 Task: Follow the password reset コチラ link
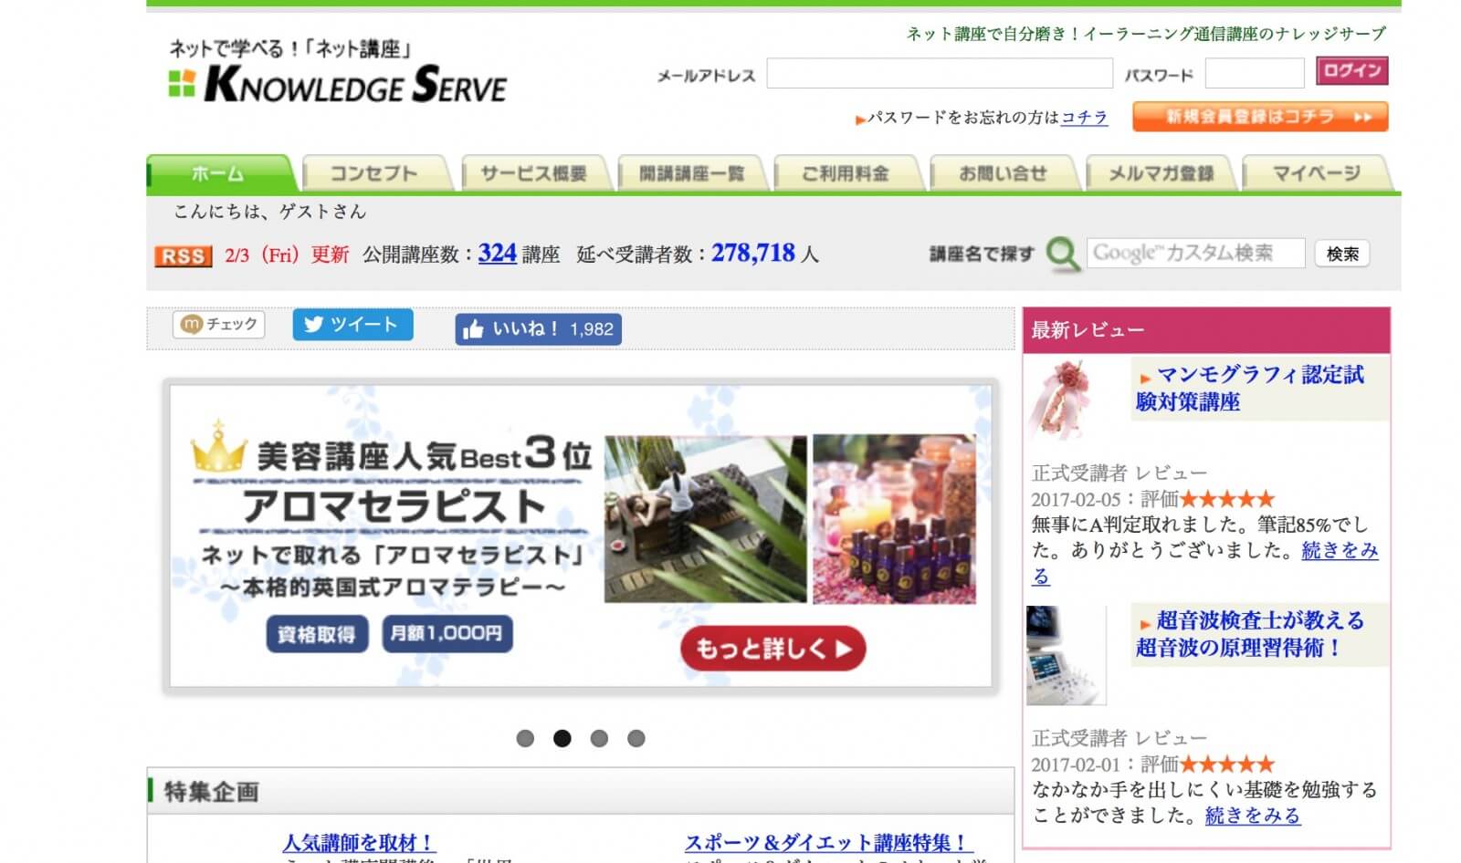click(x=1084, y=118)
